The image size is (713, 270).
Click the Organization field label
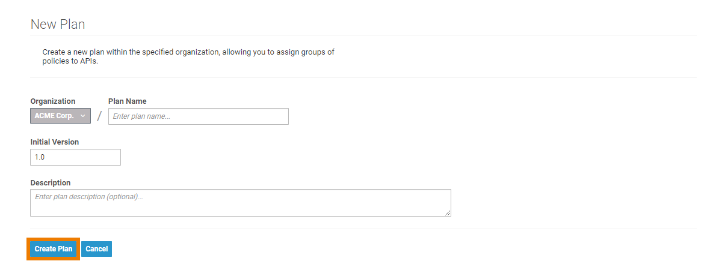point(53,101)
